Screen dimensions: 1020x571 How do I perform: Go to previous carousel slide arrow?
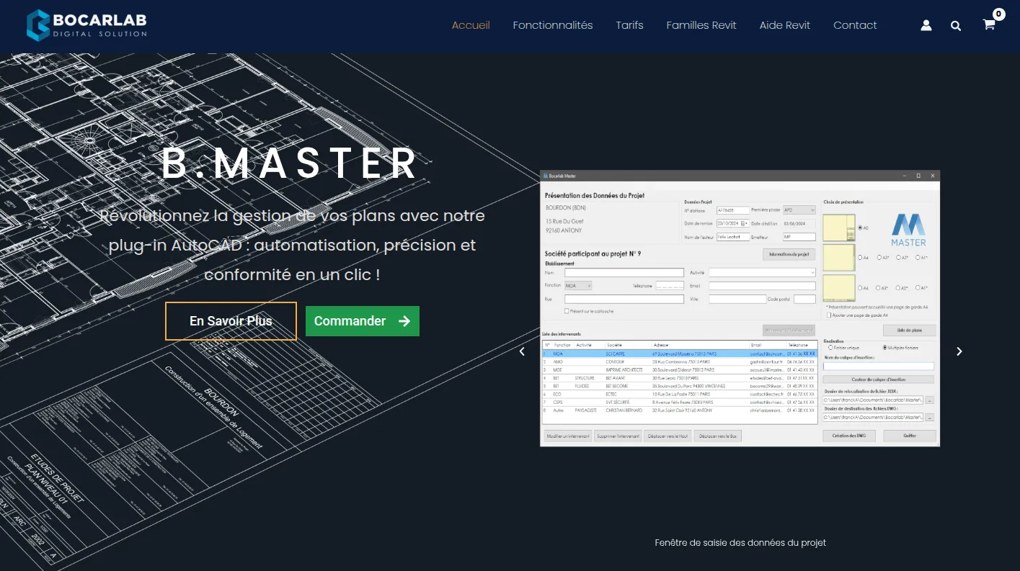[522, 351]
